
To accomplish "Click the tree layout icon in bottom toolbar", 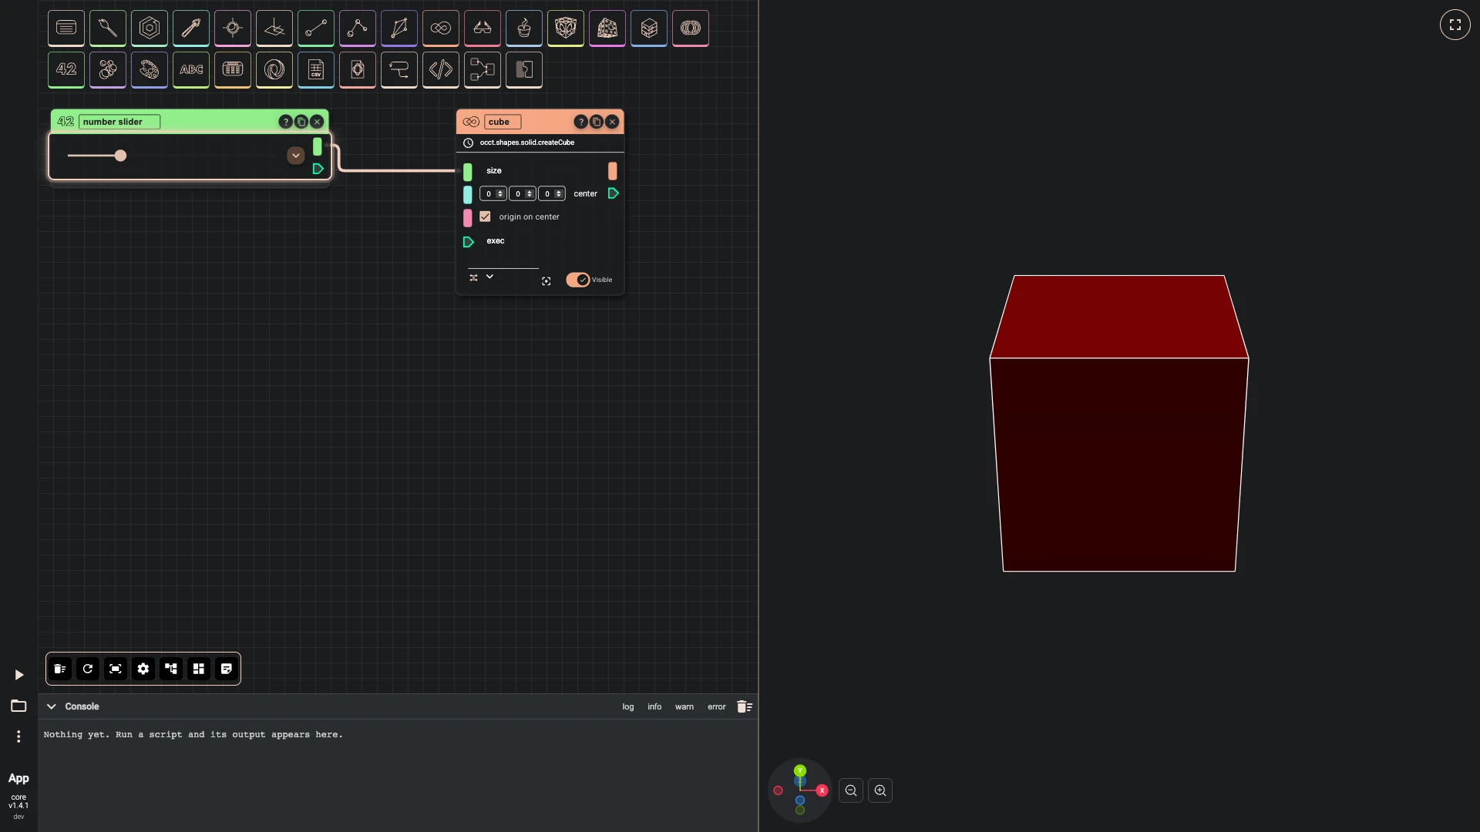I will pos(171,669).
